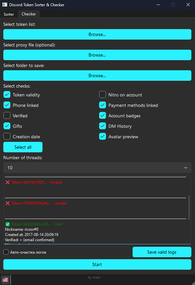Toggle the Token validity checkbox
Screen dimensions: 195x285
tap(7, 95)
